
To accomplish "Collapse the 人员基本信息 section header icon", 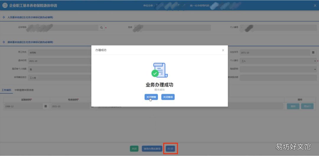I will [4, 17].
